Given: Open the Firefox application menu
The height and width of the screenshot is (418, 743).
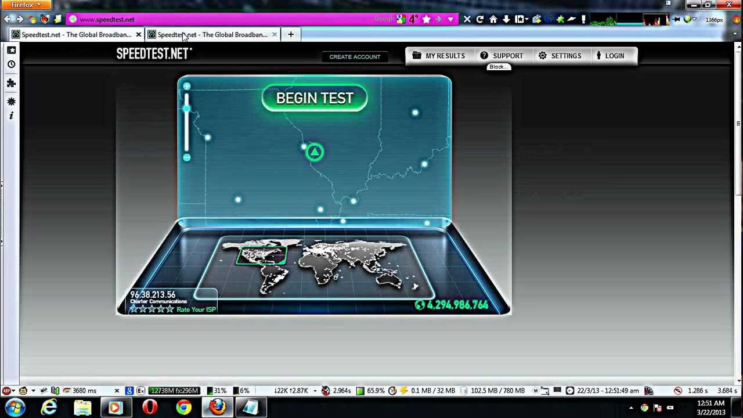Looking at the screenshot, I should pos(26,5).
